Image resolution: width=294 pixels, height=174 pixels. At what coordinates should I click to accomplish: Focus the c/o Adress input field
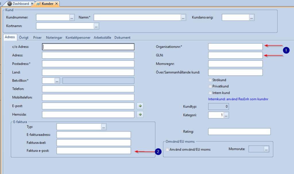[88, 47]
